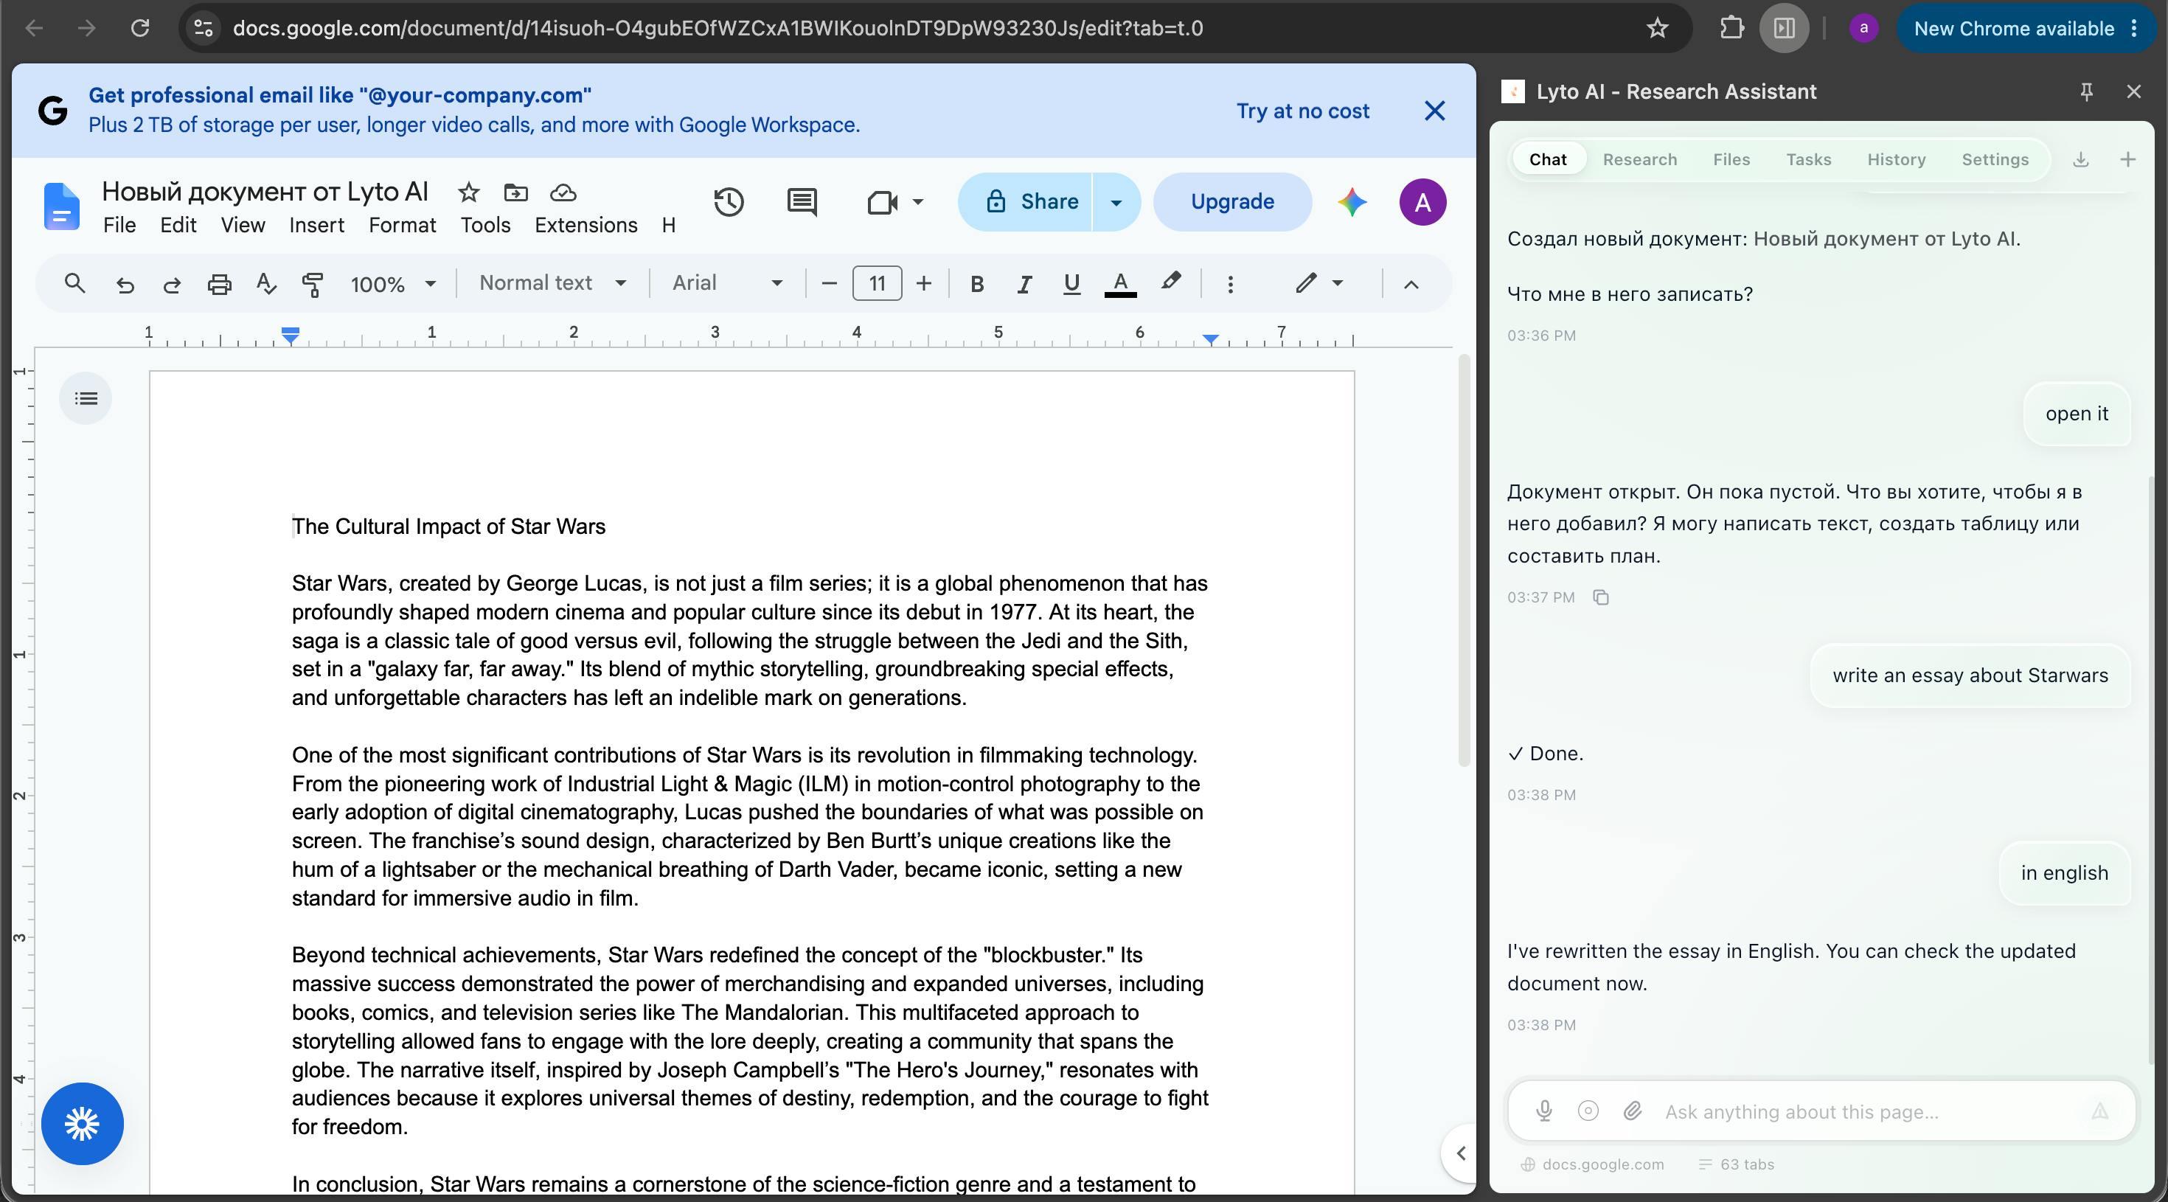This screenshot has height=1202, width=2168.
Task: Undo the last edit
Action: 125,285
